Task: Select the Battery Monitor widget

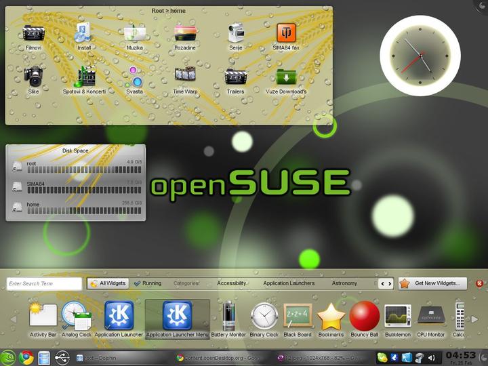Action: click(x=228, y=319)
